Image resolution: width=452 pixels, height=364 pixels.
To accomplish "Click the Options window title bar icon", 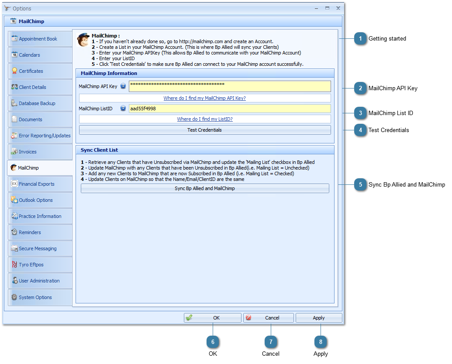I will [x=7, y=8].
